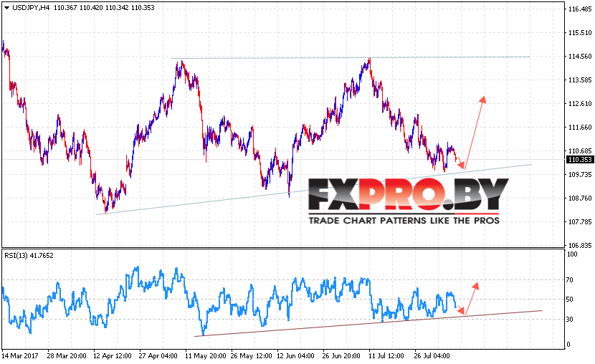Click price axis value 109.735
This screenshot has width=595, height=364.
(x=580, y=174)
